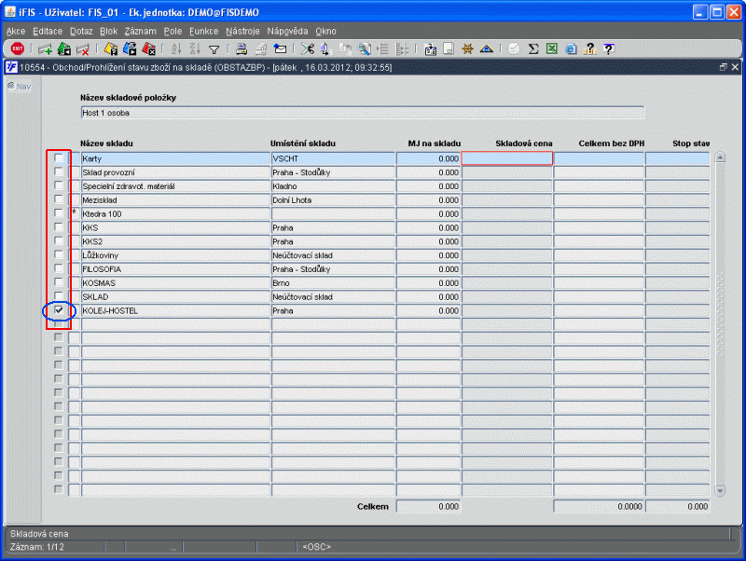This screenshot has width=746, height=561.
Task: Open the Akce menu
Action: click(16, 31)
